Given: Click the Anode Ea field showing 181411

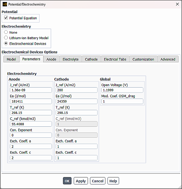Looking at the screenshot, I should click(x=31, y=101).
